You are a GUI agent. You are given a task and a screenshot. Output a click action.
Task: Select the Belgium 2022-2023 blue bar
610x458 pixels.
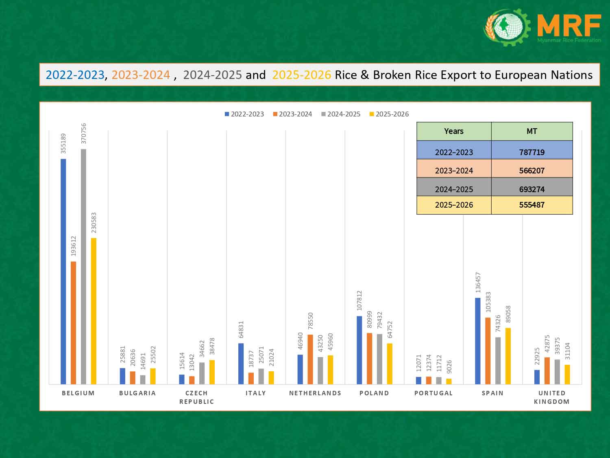click(x=63, y=272)
